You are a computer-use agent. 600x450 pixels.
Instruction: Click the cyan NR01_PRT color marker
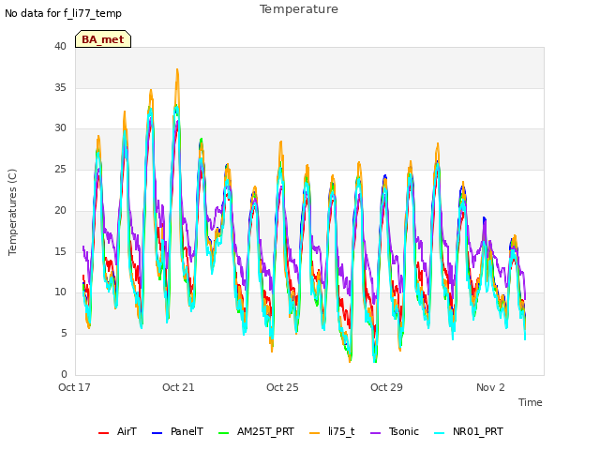[x=440, y=433]
